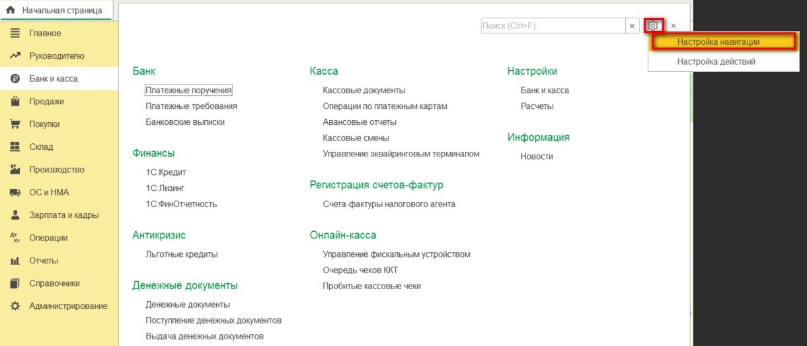Open Льготные кредиты under Антикризис
This screenshot has width=807, height=346.
point(182,254)
